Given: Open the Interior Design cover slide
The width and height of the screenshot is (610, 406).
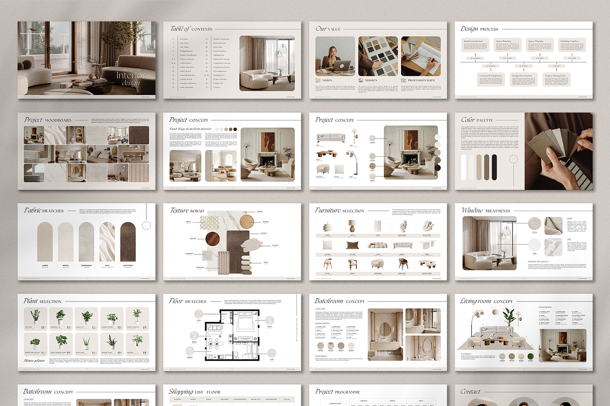Looking at the screenshot, I should coord(87,60).
